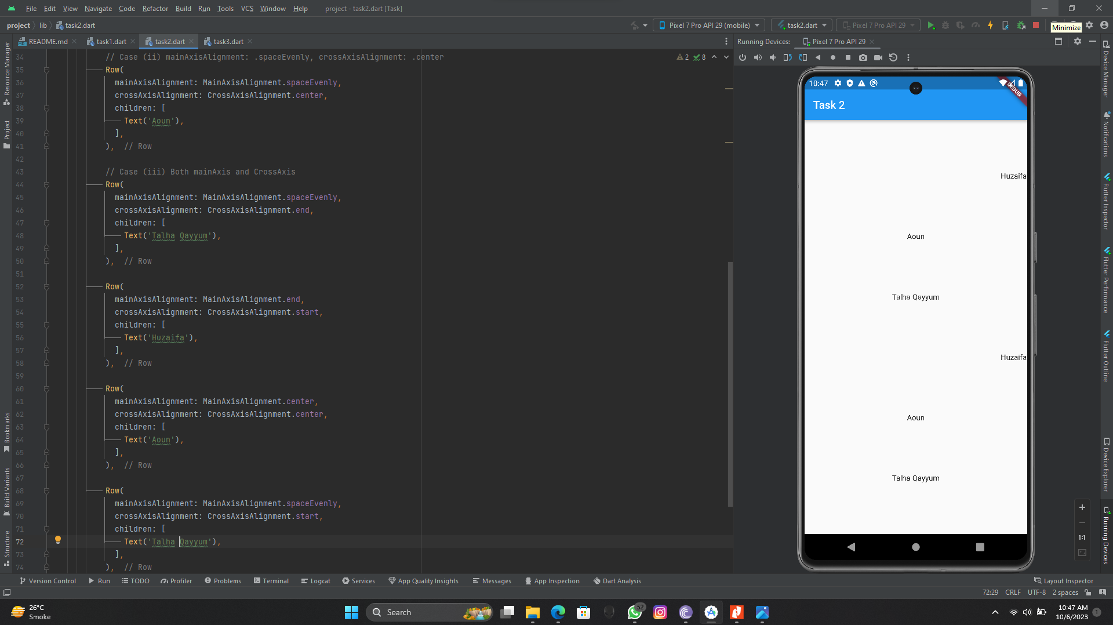Lower emulator volume with volume down icon
The image size is (1113, 625).
(x=773, y=57)
